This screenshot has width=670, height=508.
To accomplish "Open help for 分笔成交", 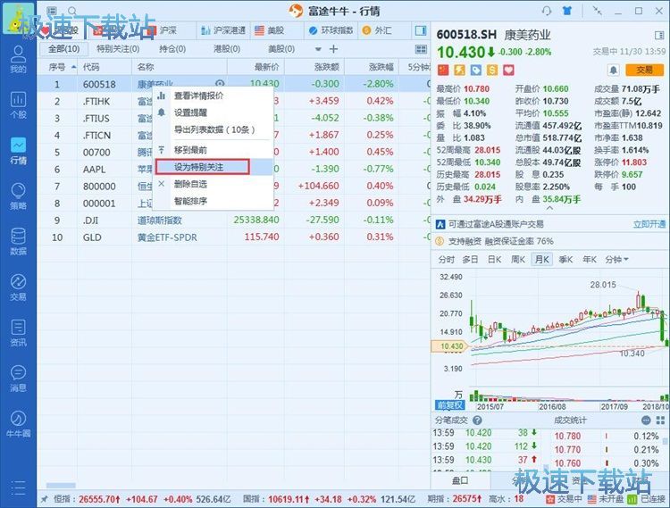I will click(477, 421).
